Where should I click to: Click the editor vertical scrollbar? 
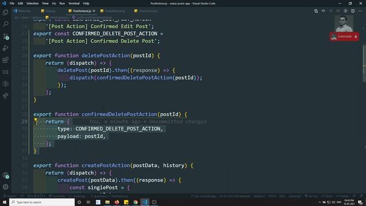pos(364,63)
